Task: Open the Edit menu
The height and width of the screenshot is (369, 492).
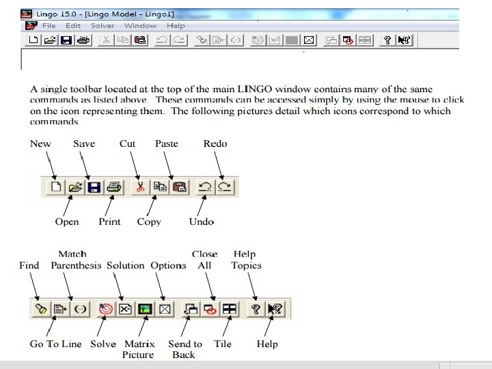Action: 73,26
